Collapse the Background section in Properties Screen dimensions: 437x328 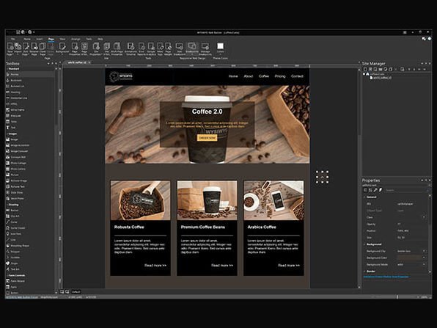pos(364,244)
